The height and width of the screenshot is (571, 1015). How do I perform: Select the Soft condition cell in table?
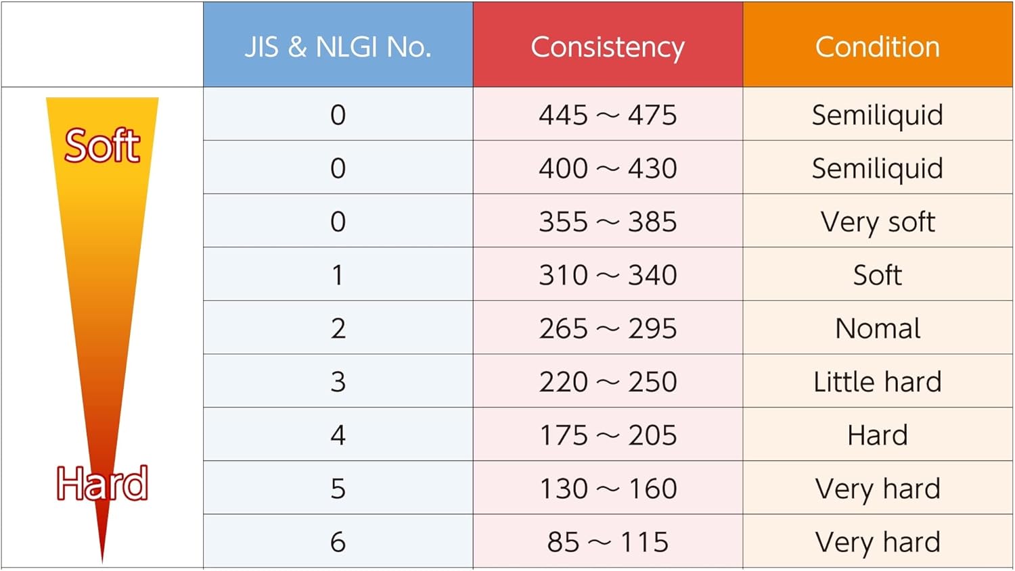tap(878, 274)
